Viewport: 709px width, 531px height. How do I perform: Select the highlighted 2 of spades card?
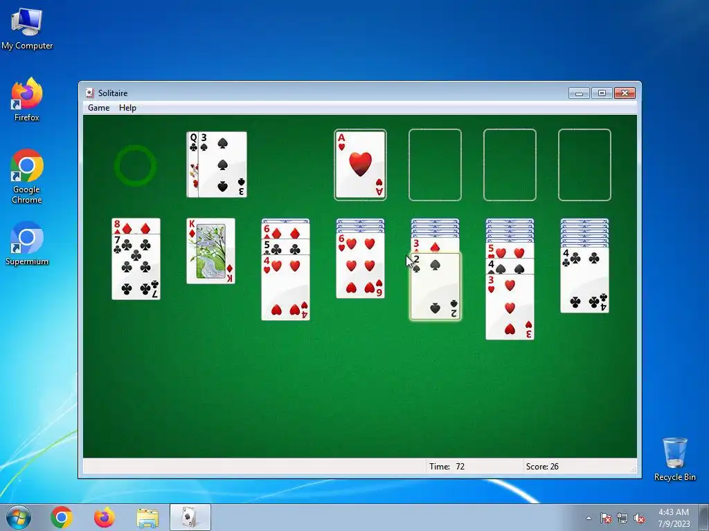pos(435,287)
